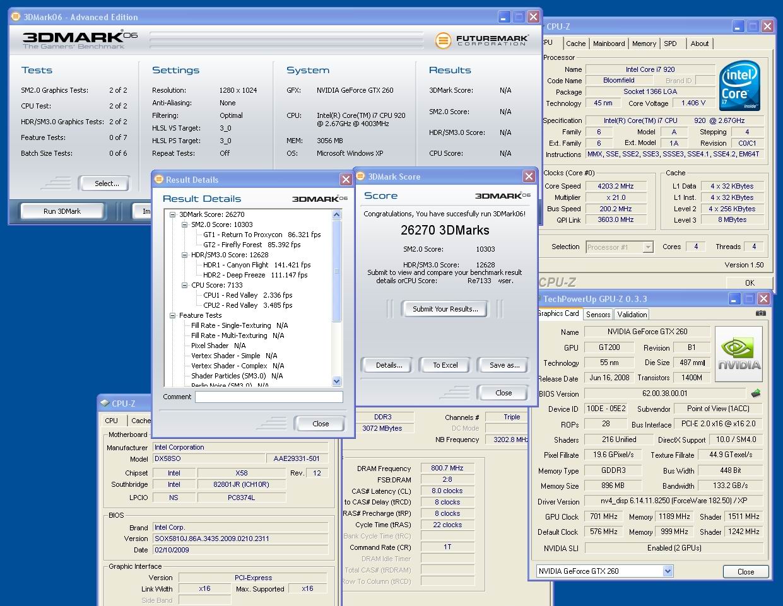The height and width of the screenshot is (606, 783).
Task: Select CPU2 - Red Valley result row
Action: click(x=247, y=305)
